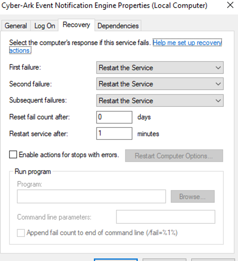Check Append fail count to command line
Screen dimensions: 238x261
tap(21, 233)
